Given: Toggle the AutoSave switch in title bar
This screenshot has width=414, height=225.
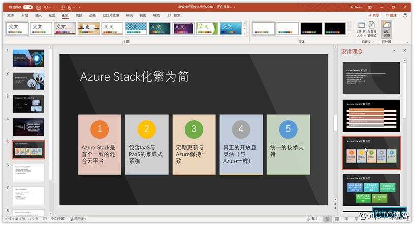Looking at the screenshot, I should 28,7.
